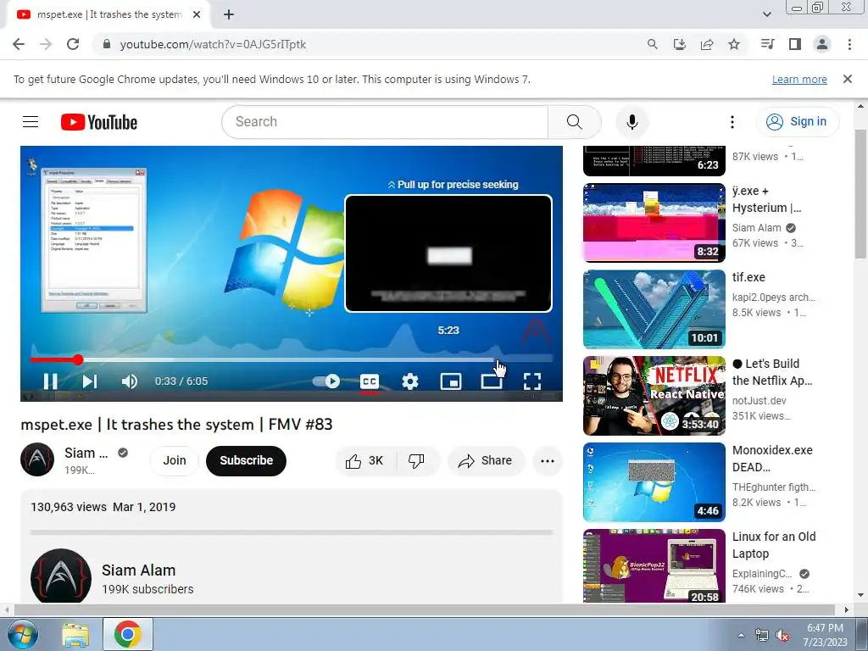Click 'Linux for an Old Laptop' title
868x651 pixels.
click(x=774, y=545)
